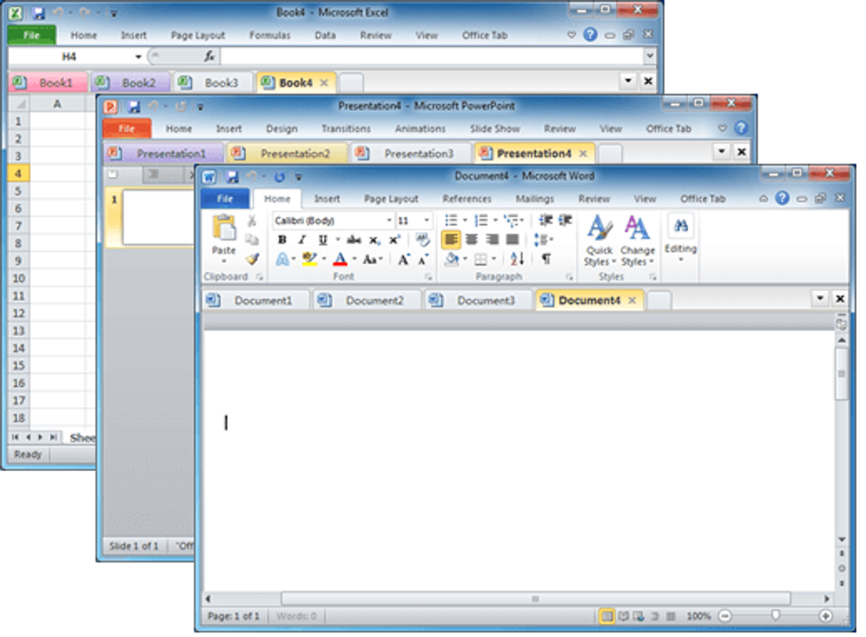Click the Save icon in Excel title bar
This screenshot has height=637, width=866.
tap(38, 13)
